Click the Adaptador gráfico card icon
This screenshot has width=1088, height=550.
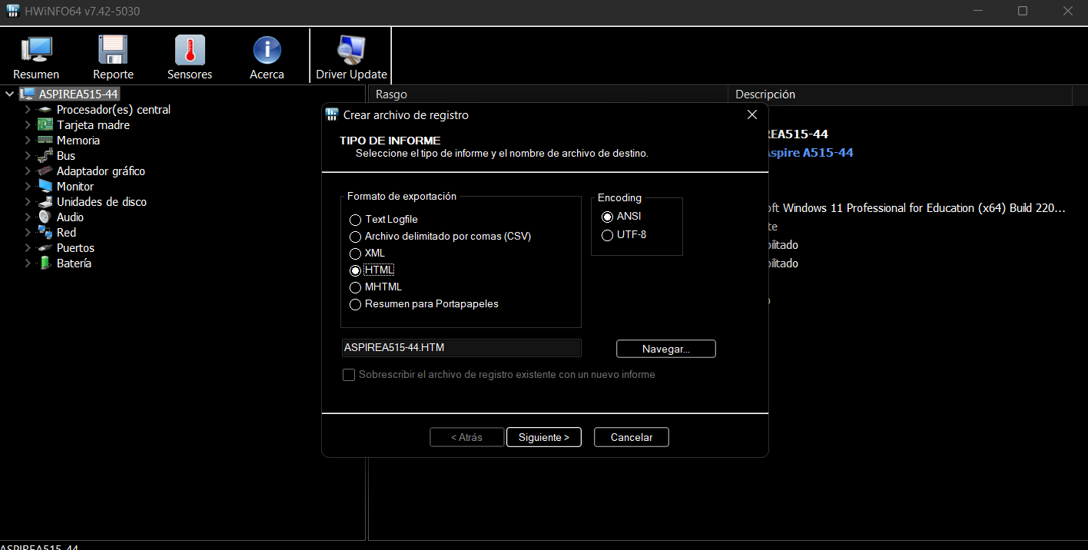(x=45, y=171)
